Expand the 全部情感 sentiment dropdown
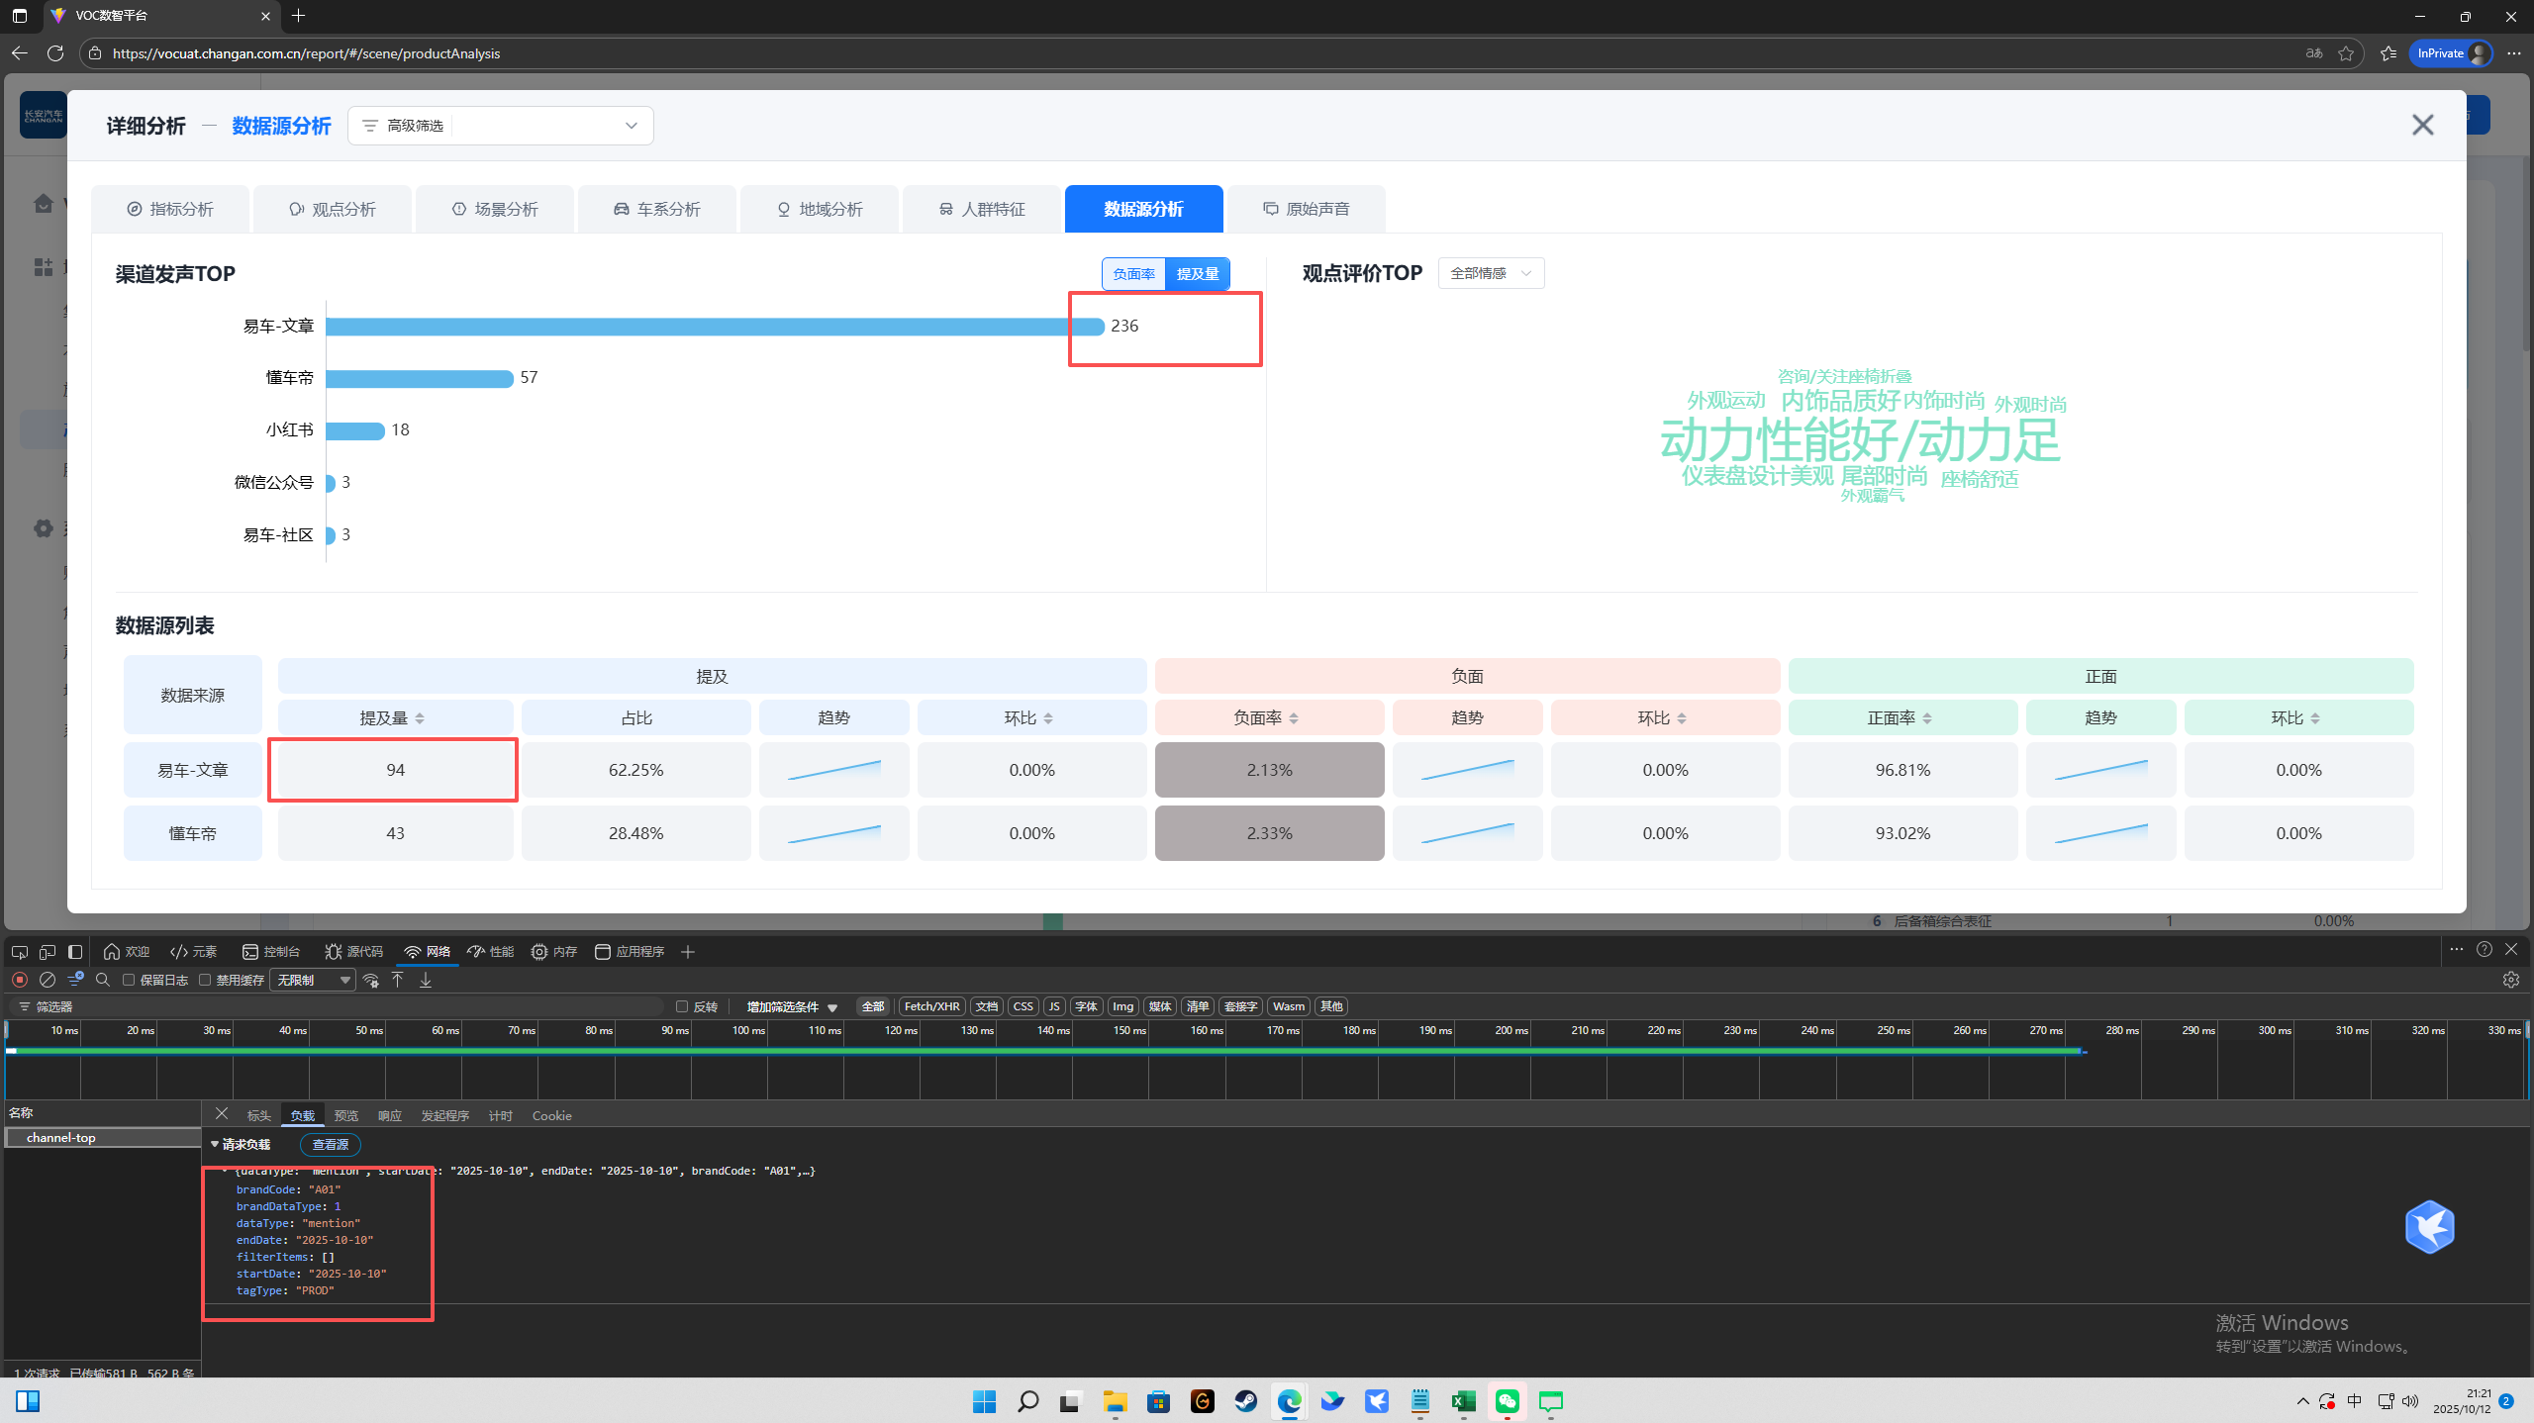Image resolution: width=2534 pixels, height=1423 pixels. point(1491,273)
